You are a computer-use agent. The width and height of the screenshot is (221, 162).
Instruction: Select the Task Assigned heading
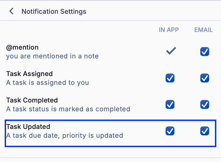(29, 74)
